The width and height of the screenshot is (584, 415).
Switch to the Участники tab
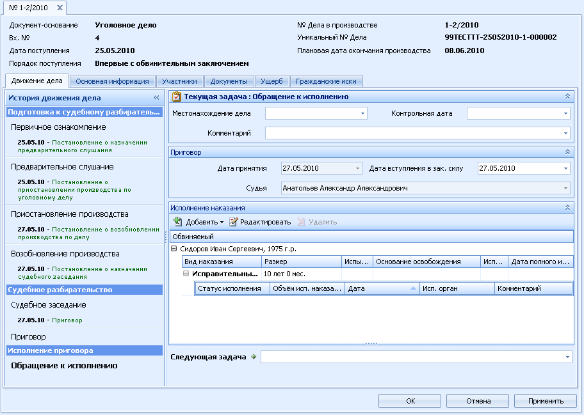tap(180, 81)
